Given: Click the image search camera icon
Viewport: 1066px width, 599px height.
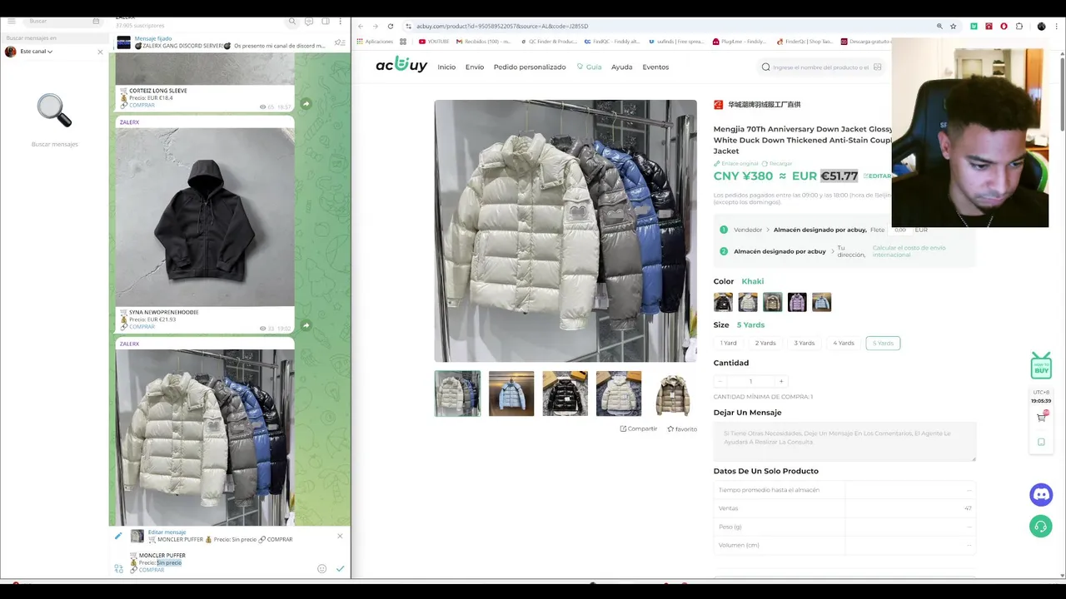Looking at the screenshot, I should tap(877, 67).
